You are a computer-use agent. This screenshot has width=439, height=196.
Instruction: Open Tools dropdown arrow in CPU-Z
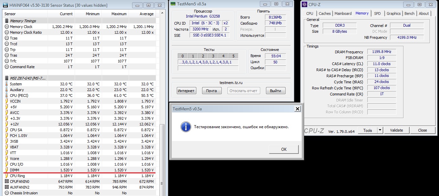[380, 130]
